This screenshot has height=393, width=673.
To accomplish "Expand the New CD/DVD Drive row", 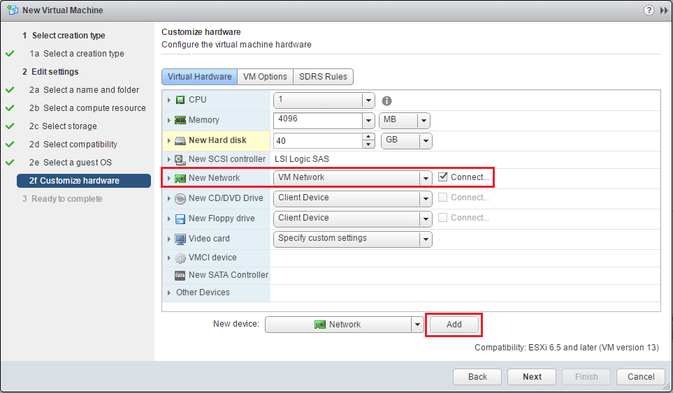I will coord(169,198).
